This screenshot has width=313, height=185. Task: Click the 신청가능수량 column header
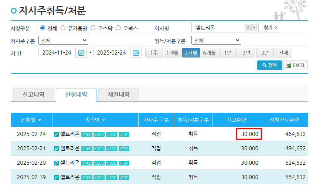tap(284, 120)
